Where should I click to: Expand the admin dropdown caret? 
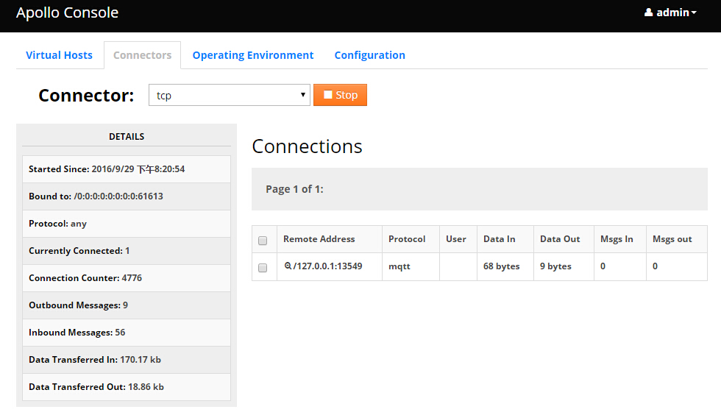pos(694,13)
